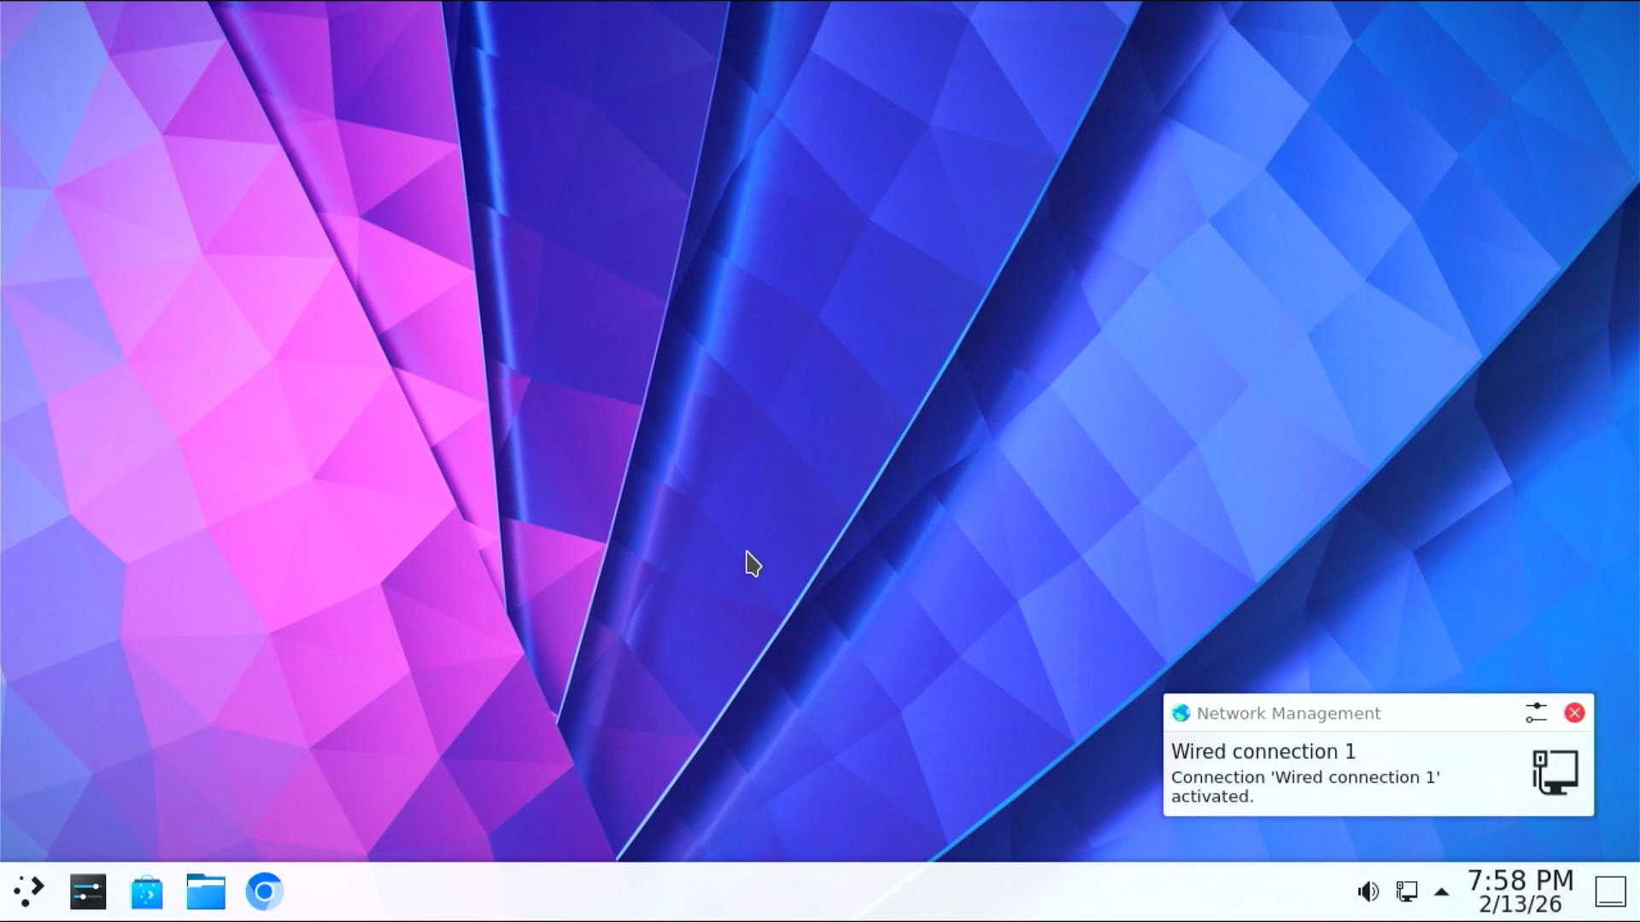This screenshot has height=922, width=1640.
Task: Click the 'Wired connection 1' notification title
Action: pyautogui.click(x=1262, y=751)
